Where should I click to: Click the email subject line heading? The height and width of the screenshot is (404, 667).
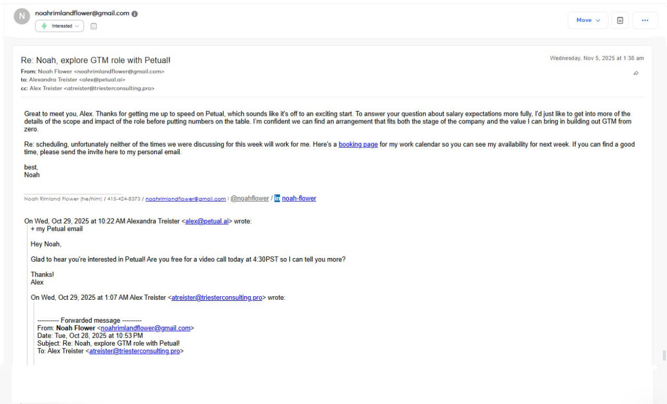96,60
